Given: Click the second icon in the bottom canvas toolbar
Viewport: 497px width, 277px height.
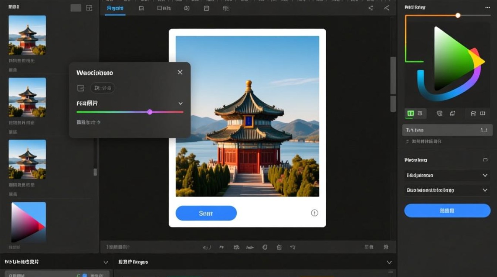Looking at the screenshot, I should [222, 247].
